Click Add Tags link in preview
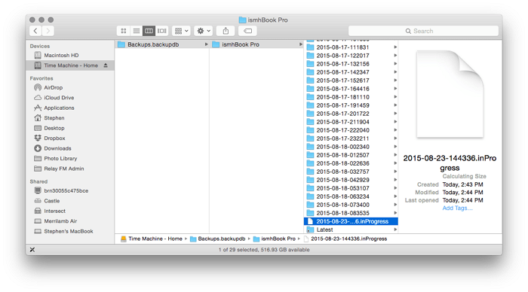The height and width of the screenshot is (292, 528). [457, 208]
